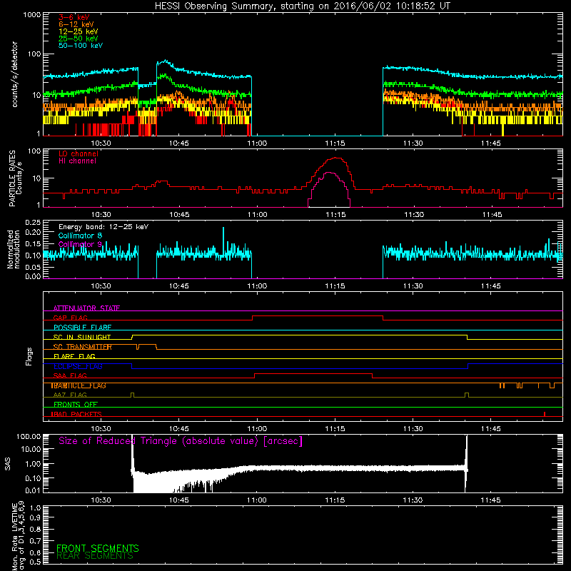Image resolution: width=571 pixels, height=571 pixels.
Task: Click the Normalized modulation axis label
Action: tap(14, 249)
